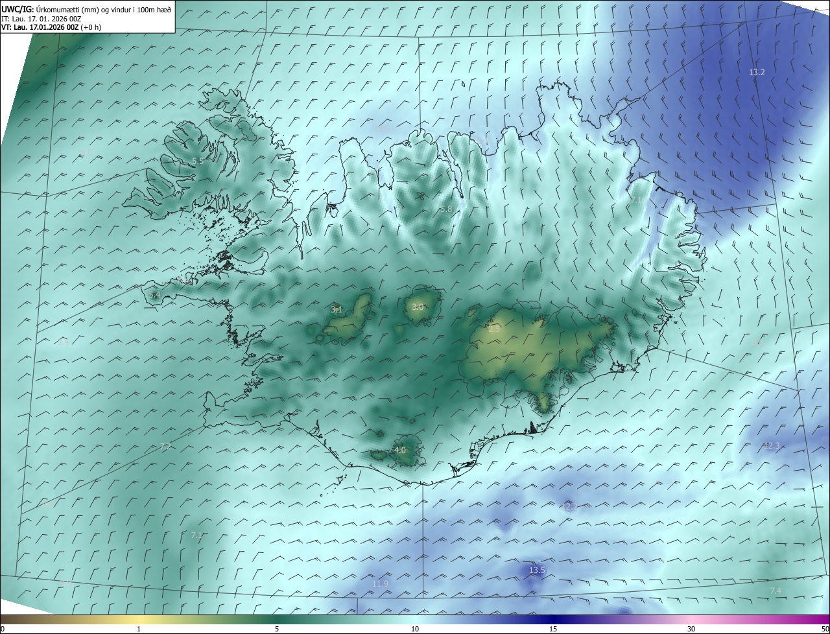This screenshot has height=634, width=830.
Task: Click the 3.0 value label on the round glacier
Action: coord(418,307)
